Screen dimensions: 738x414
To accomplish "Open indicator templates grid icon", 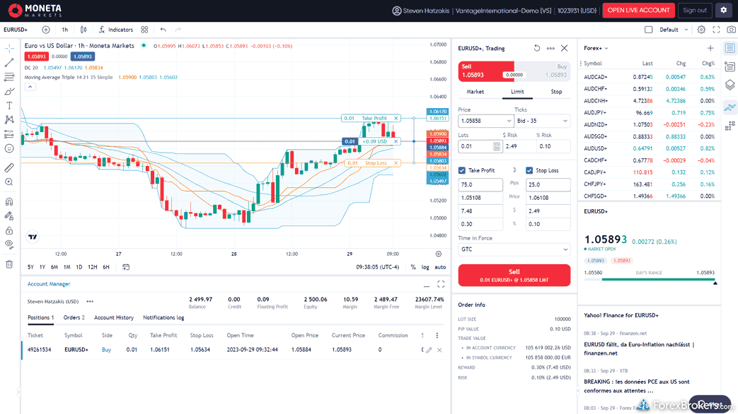I will 144,30.
